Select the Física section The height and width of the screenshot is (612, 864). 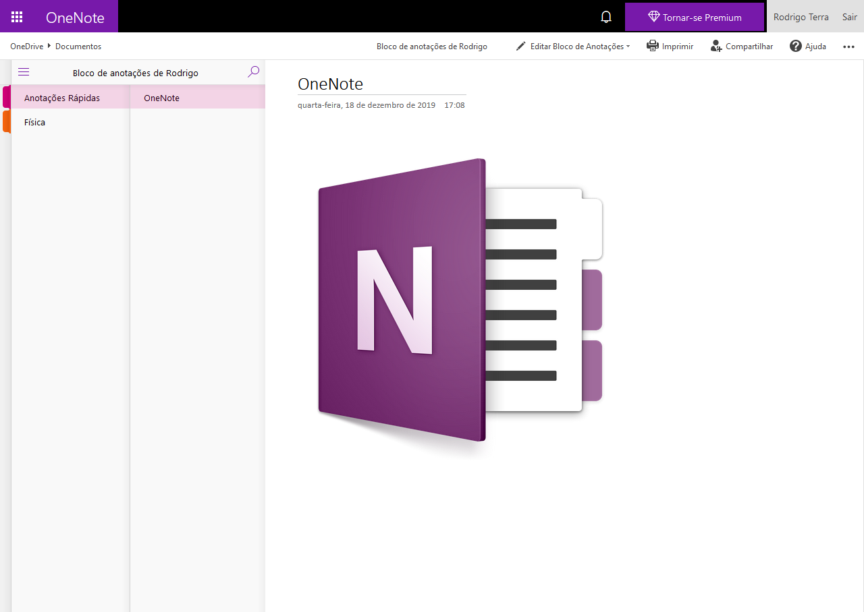[70, 123]
